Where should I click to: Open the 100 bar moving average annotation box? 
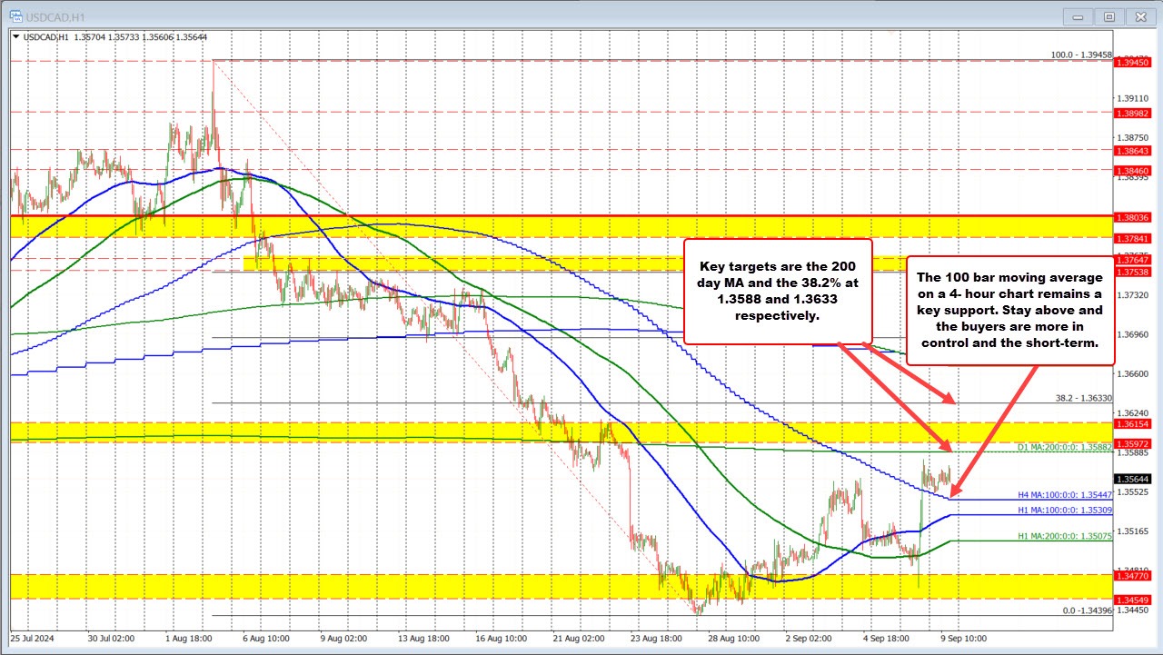pos(1010,309)
